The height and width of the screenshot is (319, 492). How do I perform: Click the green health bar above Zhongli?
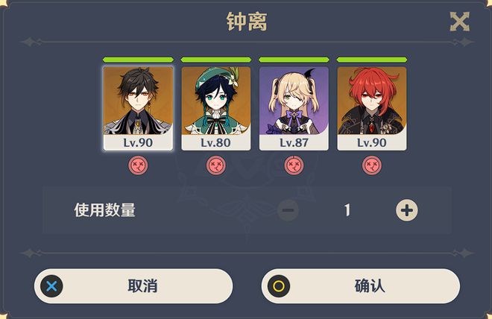[138, 60]
